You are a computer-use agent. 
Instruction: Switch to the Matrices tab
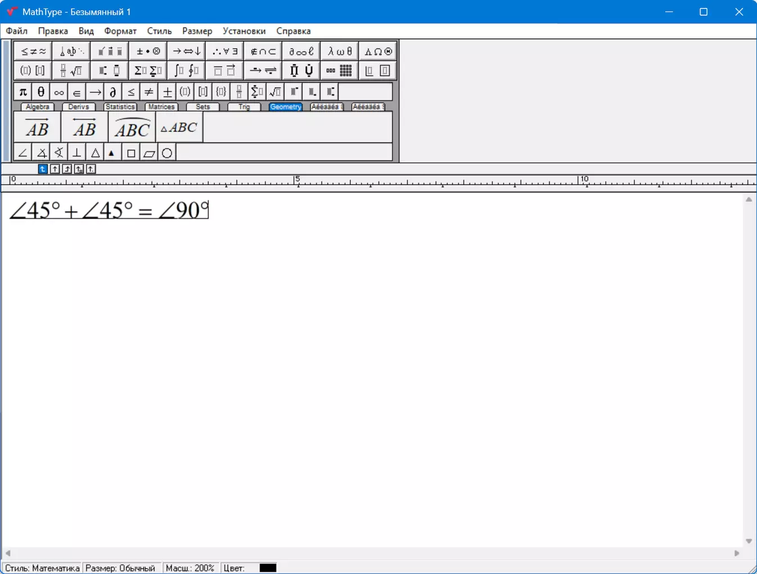pos(162,107)
